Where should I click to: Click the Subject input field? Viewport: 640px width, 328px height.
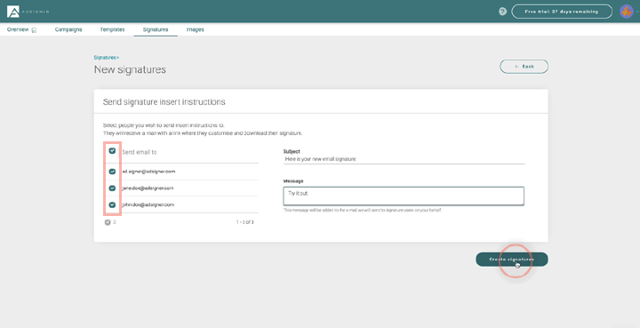pyautogui.click(x=404, y=159)
